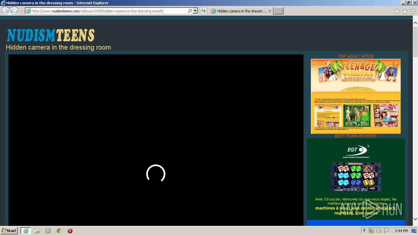Expand the address bar autocomplete dropdown
The image size is (418, 235).
[195, 11]
